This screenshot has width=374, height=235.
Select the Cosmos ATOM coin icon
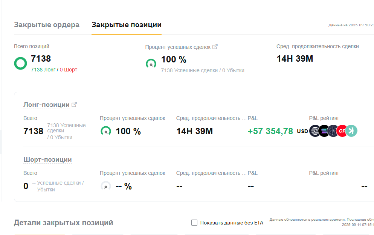333,131
